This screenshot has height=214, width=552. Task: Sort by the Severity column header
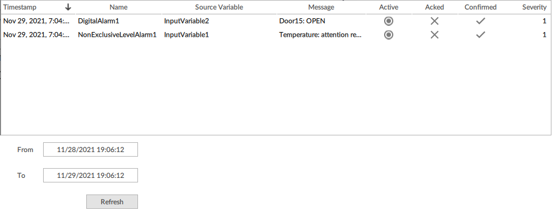pos(534,7)
